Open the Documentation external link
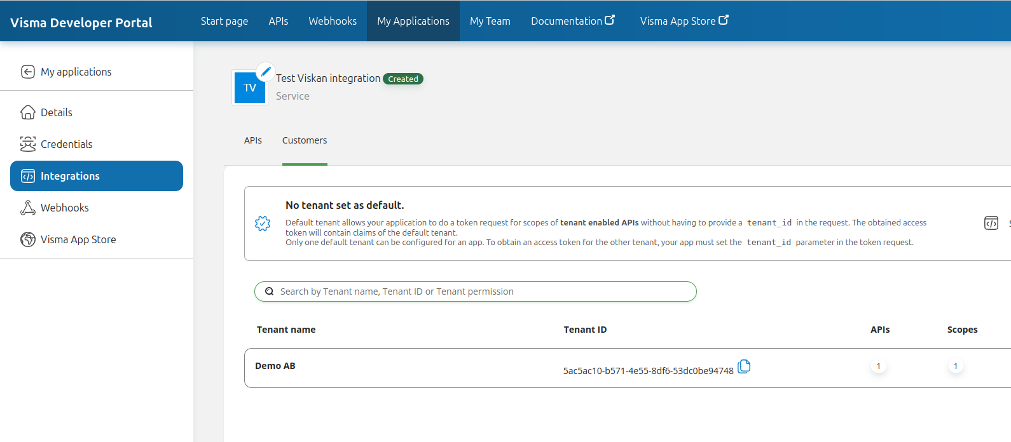This screenshot has width=1011, height=442. [x=572, y=21]
